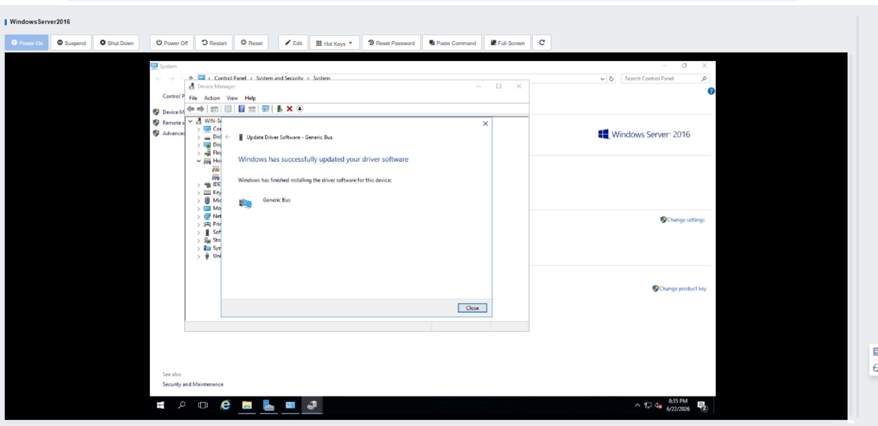
Task: Click the refresh icon in the VM console toolbar
Action: 542,43
